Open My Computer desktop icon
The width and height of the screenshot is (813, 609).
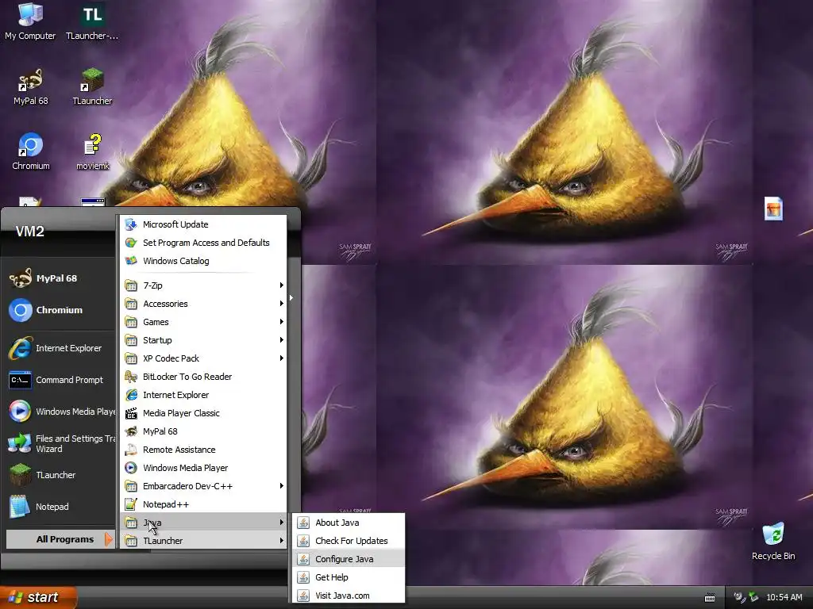click(x=30, y=21)
